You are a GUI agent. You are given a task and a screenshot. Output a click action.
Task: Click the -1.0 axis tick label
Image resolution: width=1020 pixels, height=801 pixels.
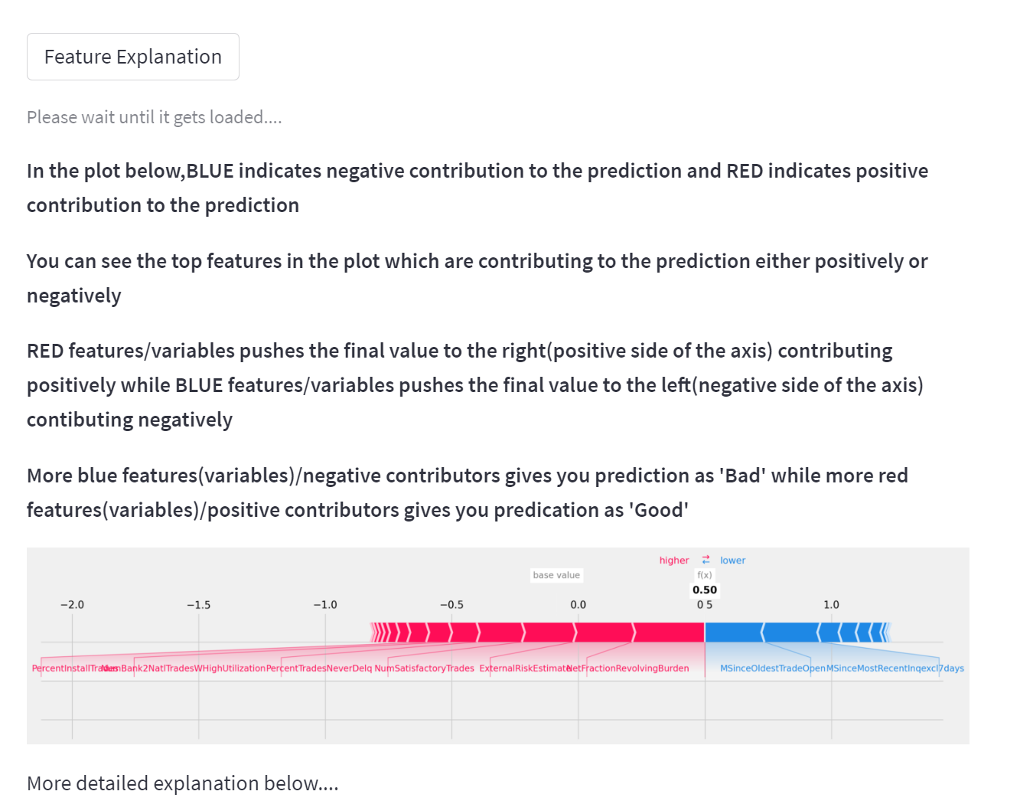click(326, 604)
